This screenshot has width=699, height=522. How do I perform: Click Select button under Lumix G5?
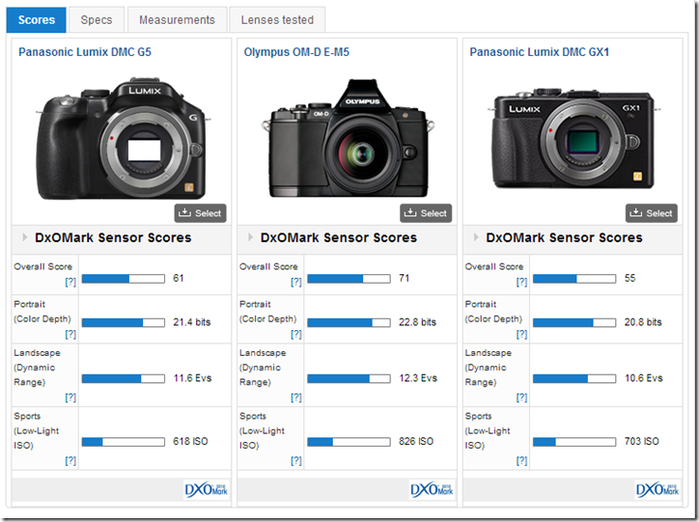tap(200, 213)
